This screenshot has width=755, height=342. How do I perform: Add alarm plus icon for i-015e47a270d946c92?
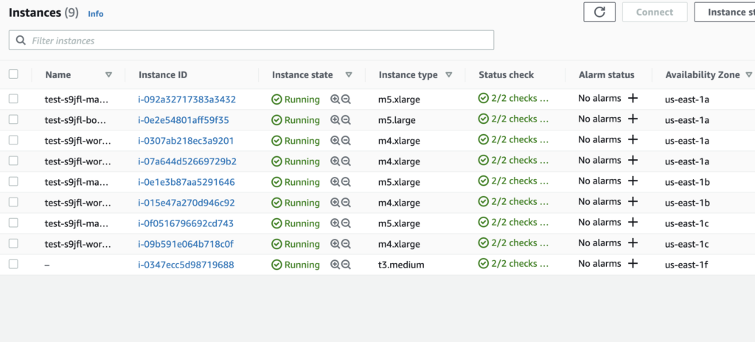coord(632,202)
